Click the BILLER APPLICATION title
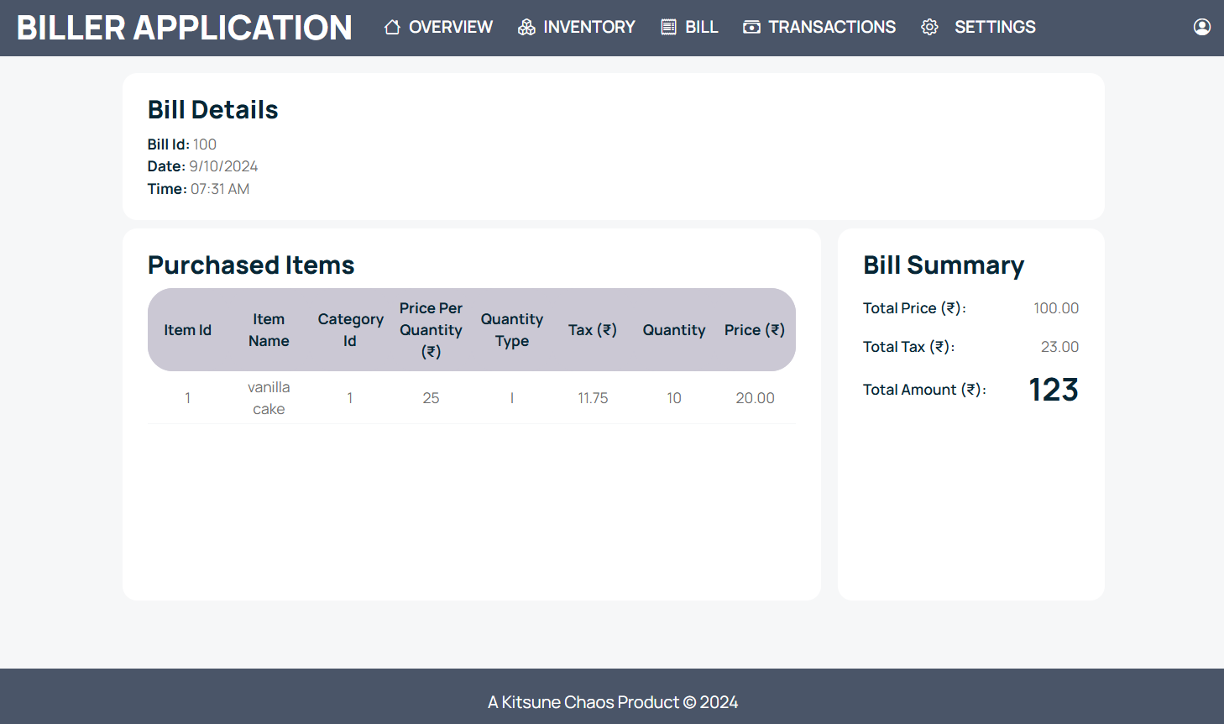The height and width of the screenshot is (724, 1224). pos(184,28)
